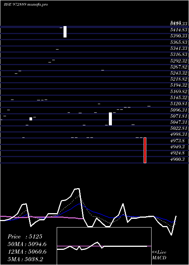Click the 5022.81 axis value

pos(178,128)
